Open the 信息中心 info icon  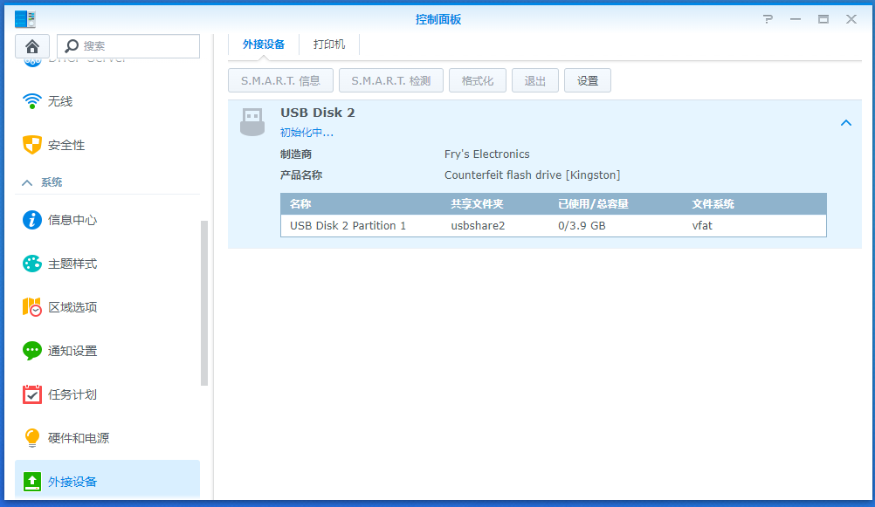pyautogui.click(x=31, y=220)
